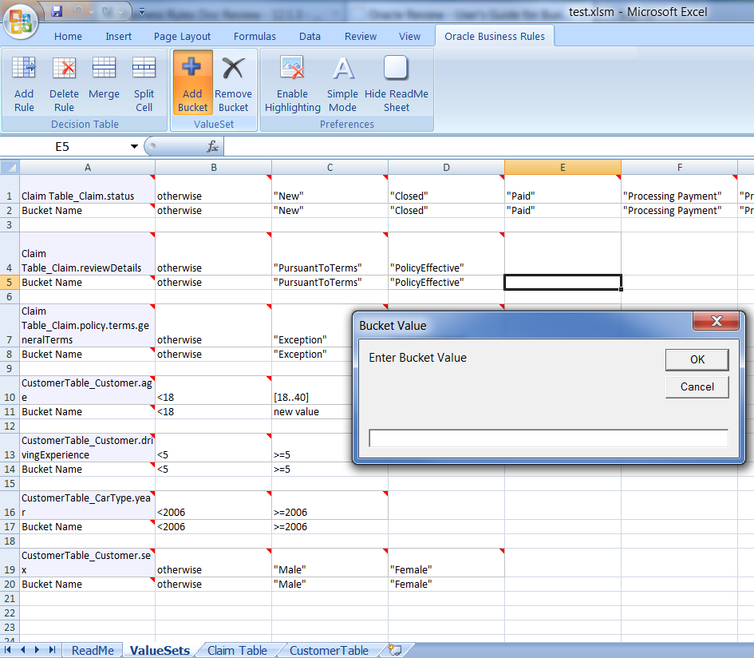The width and height of the screenshot is (754, 658).
Task: Click the Remove Bucket icon
Action: (x=233, y=83)
